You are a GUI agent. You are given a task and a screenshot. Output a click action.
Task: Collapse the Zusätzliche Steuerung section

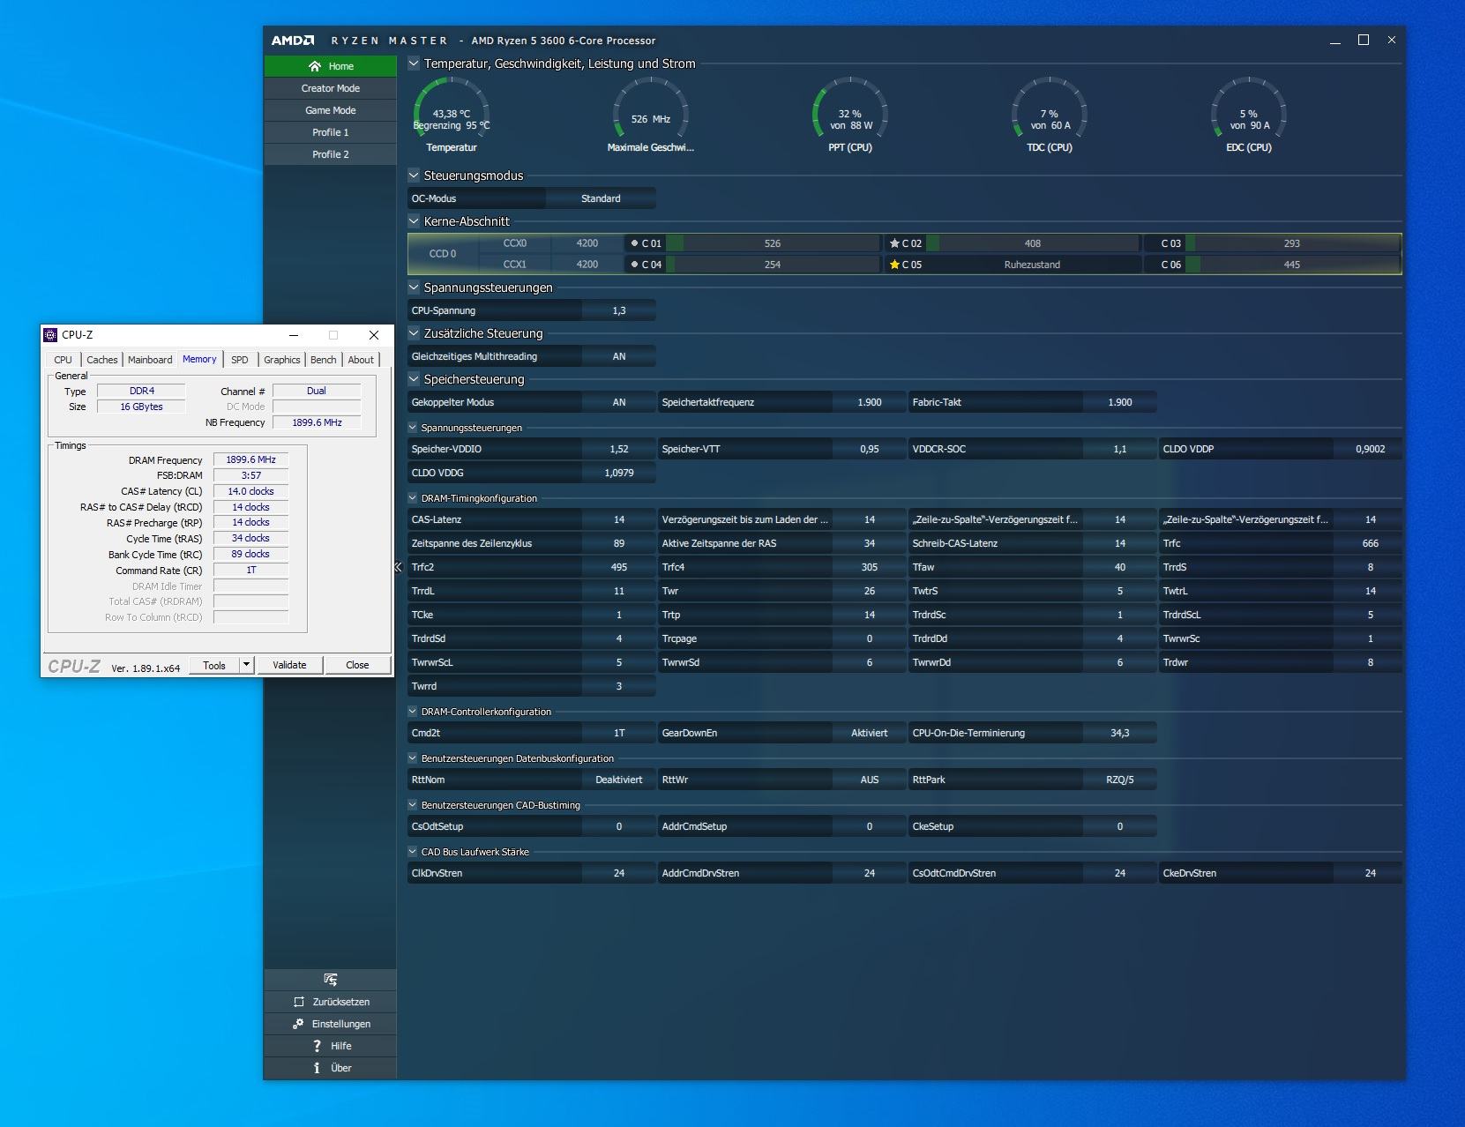[414, 333]
